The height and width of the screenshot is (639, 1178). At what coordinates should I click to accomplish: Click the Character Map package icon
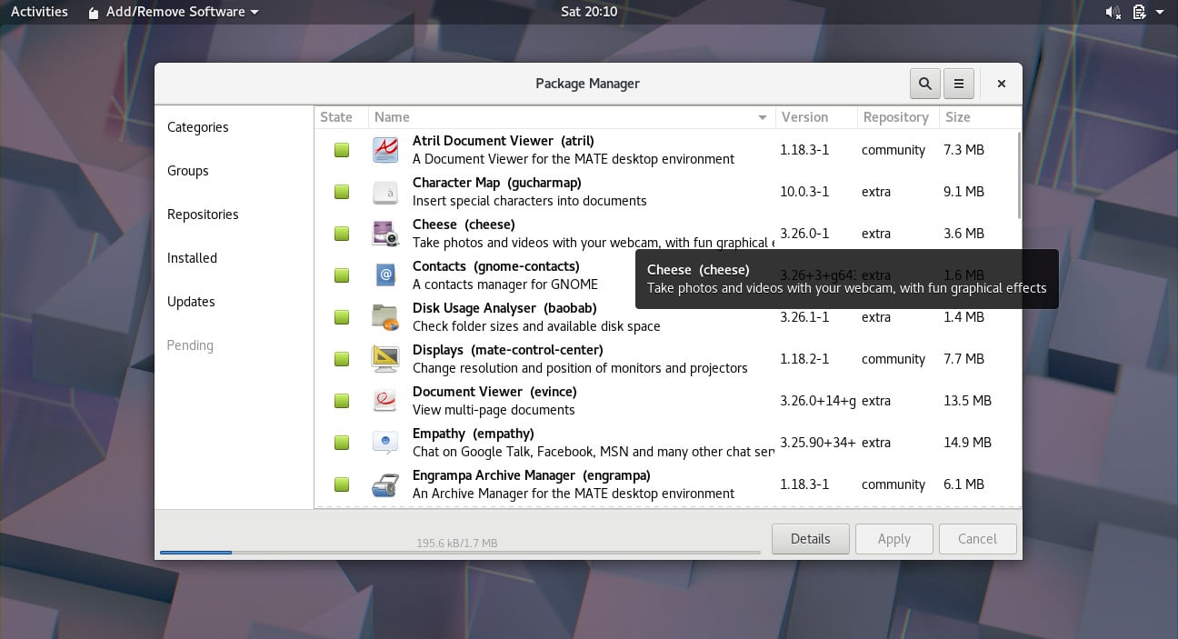coord(385,191)
